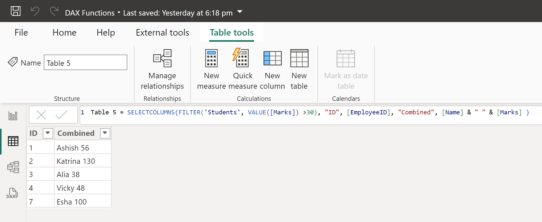Open the Quick measure dialog

pyautogui.click(x=242, y=69)
